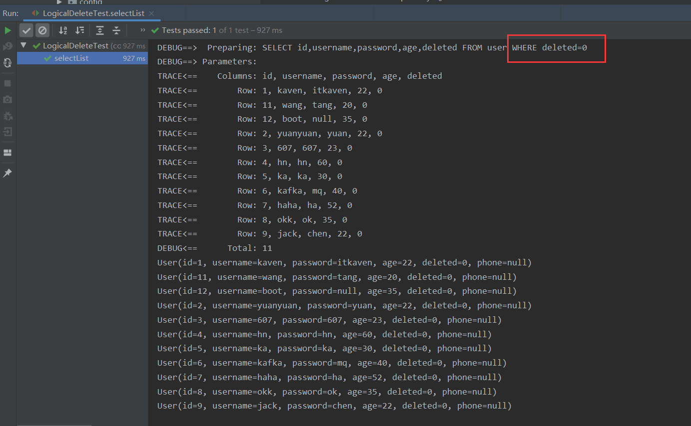Click the run configuration icon on the tab
This screenshot has height=426, width=691.
(35, 13)
